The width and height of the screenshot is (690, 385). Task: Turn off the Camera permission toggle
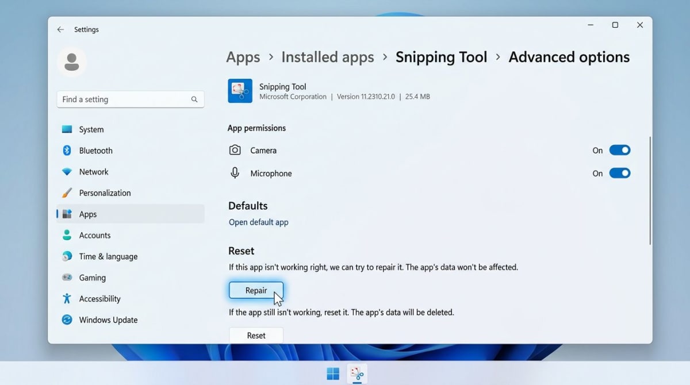pos(620,150)
